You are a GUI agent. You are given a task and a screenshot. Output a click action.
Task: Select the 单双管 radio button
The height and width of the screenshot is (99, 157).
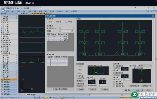(x=66, y=22)
